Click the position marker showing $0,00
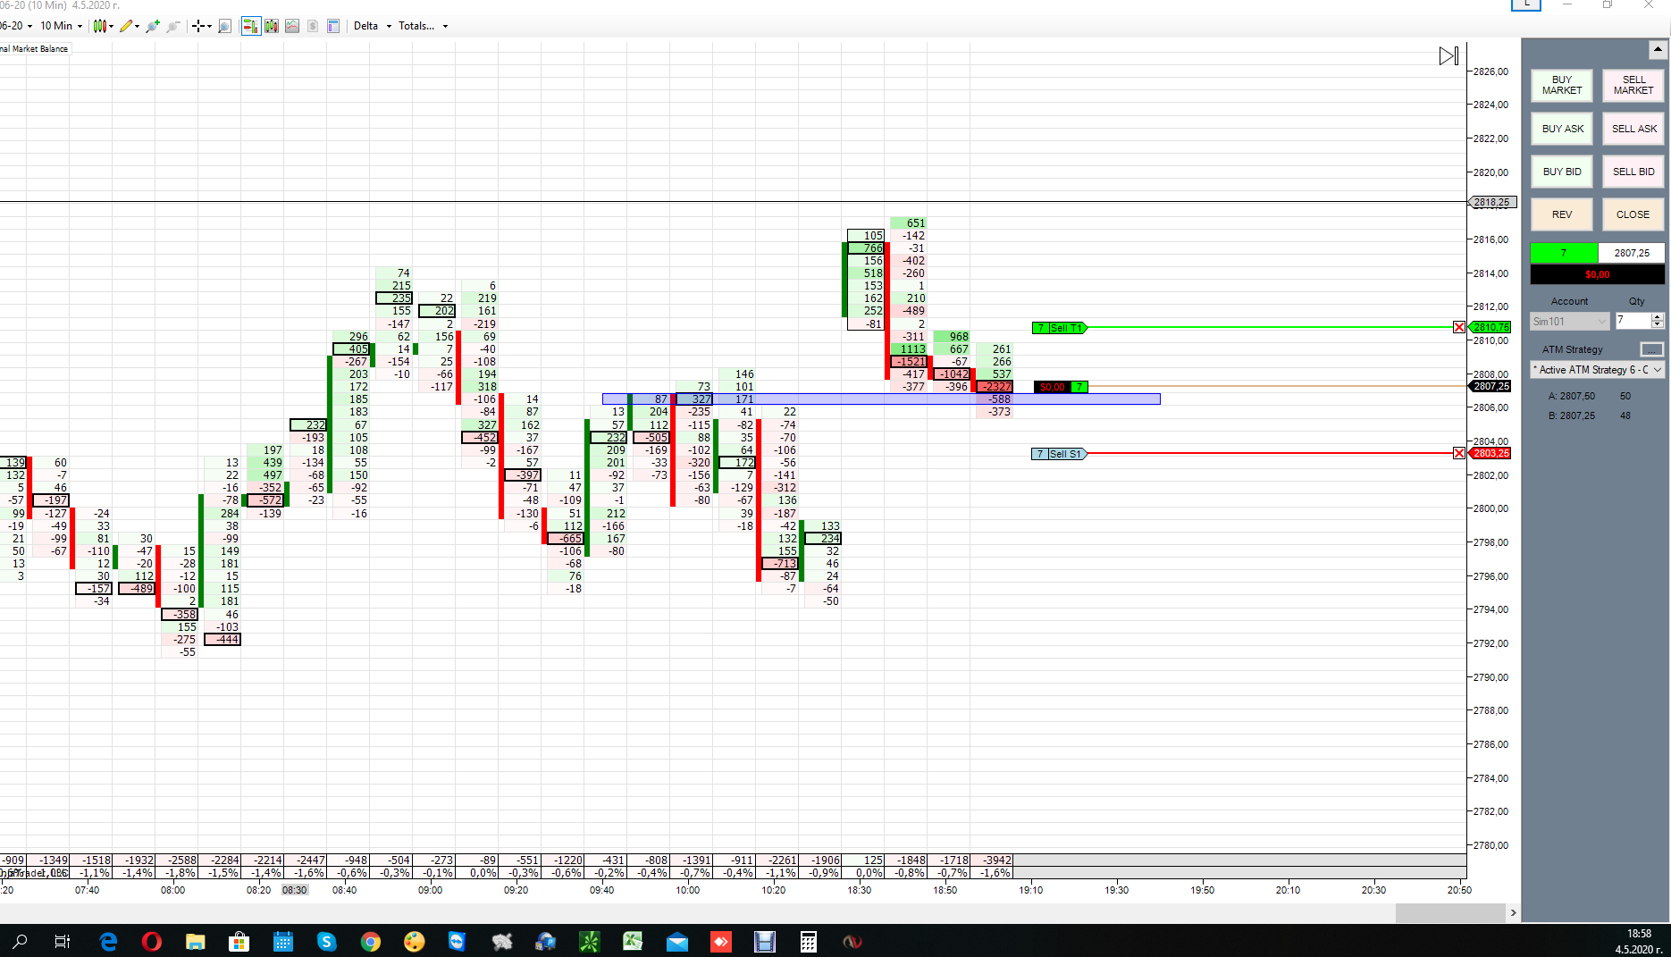Screen dimensions: 1671x957 click(1061, 387)
